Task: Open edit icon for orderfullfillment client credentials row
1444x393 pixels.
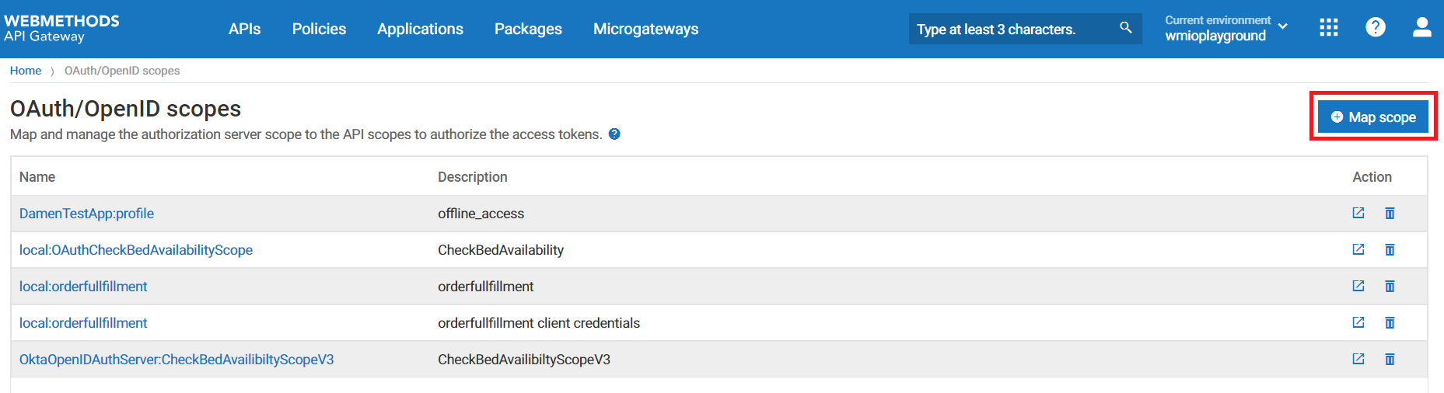Action: (1358, 322)
